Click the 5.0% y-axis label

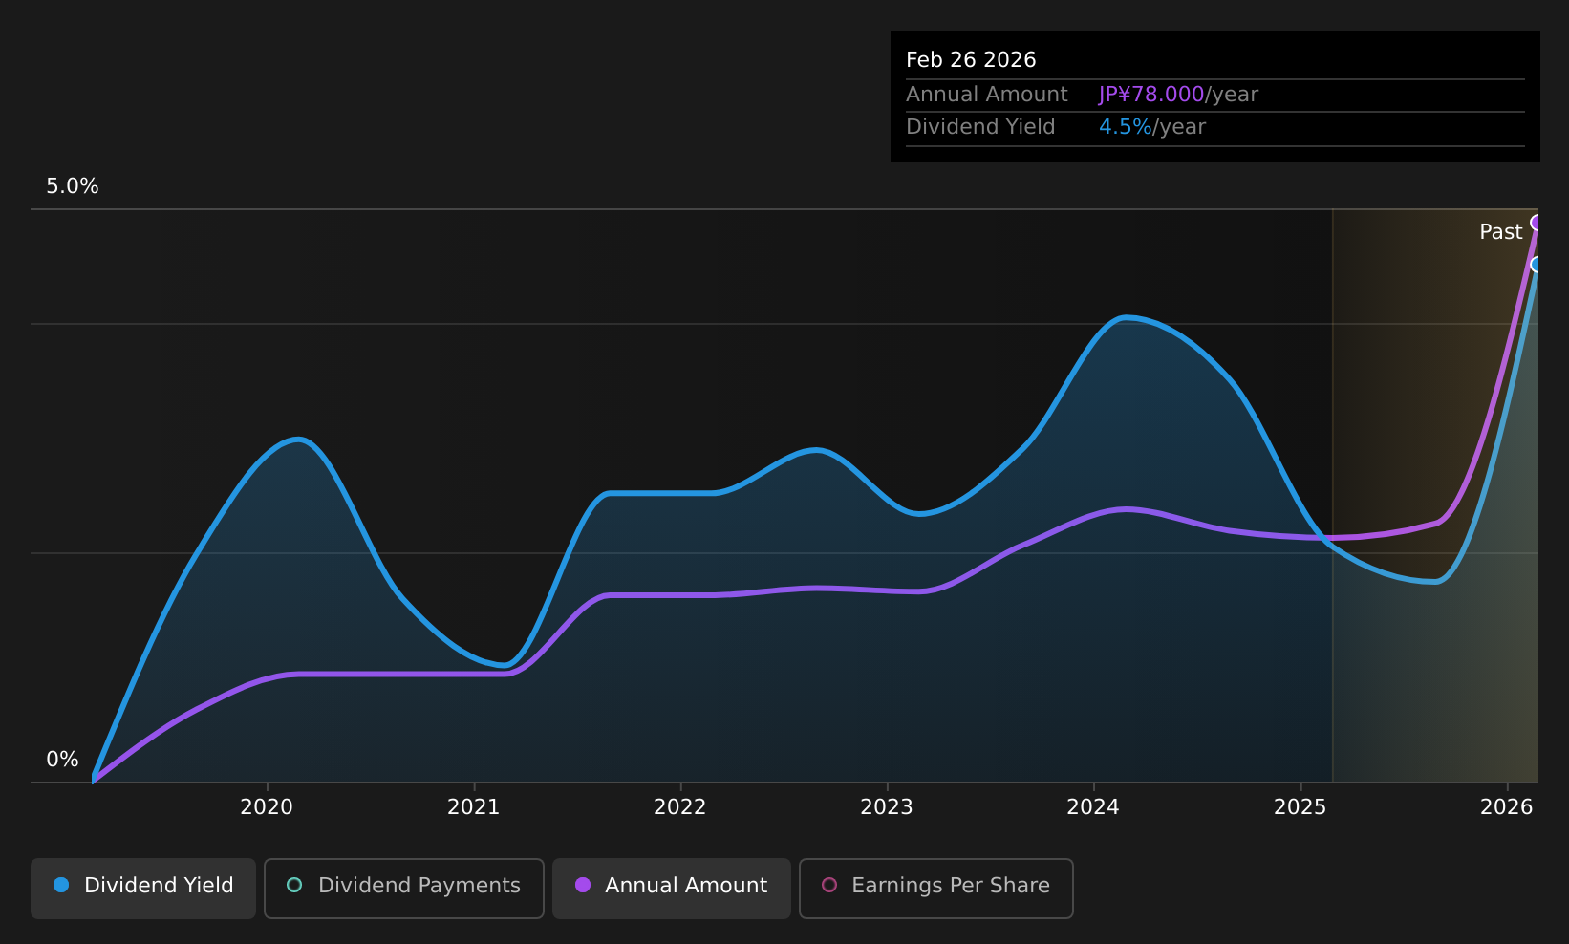point(73,186)
